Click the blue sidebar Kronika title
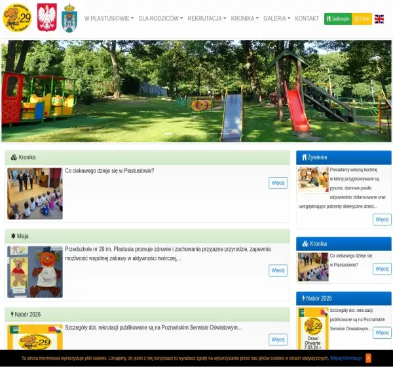 coord(318,244)
